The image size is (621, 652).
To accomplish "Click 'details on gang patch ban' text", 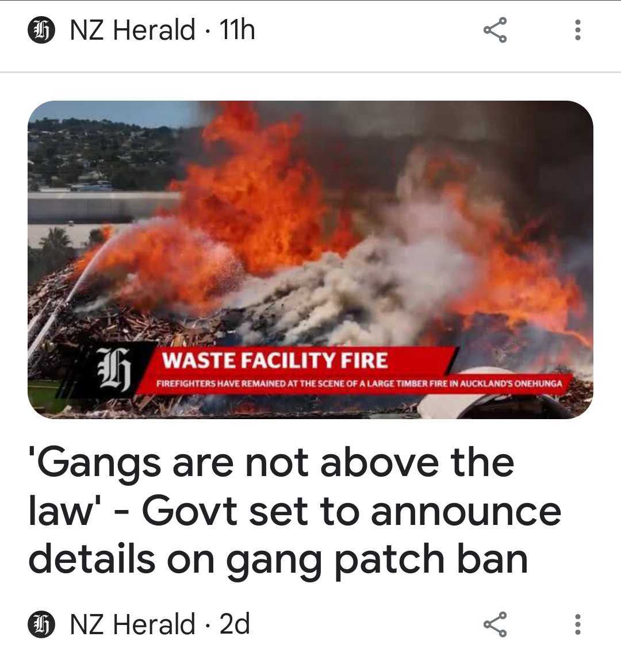I will point(278,559).
